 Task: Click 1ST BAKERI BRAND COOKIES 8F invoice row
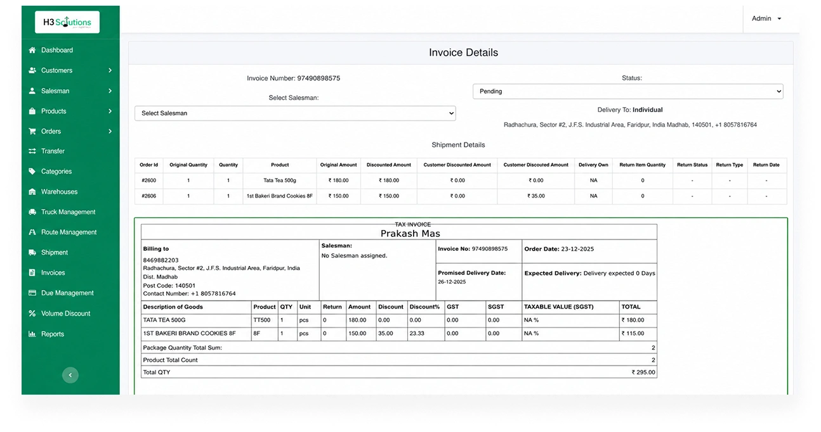pos(399,333)
